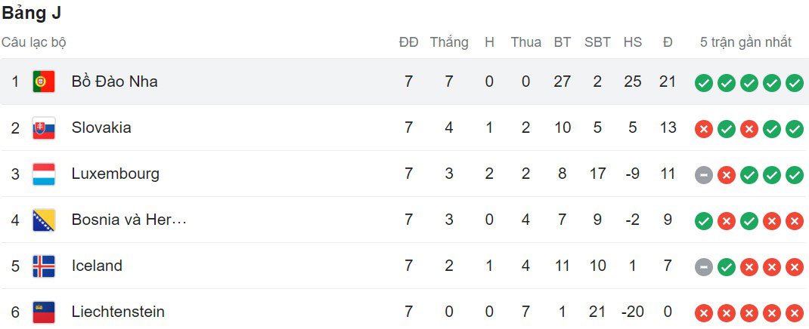Image resolution: width=809 pixels, height=329 pixels.
Task: Click Iceland's green win result icon
Action: [727, 266]
